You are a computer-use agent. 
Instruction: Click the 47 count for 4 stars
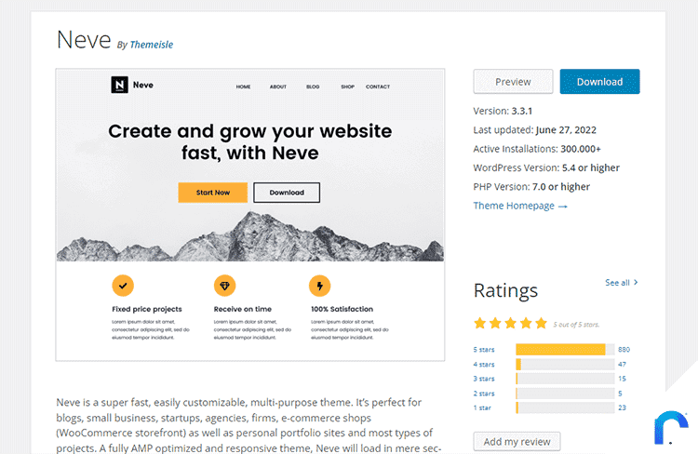pyautogui.click(x=622, y=364)
